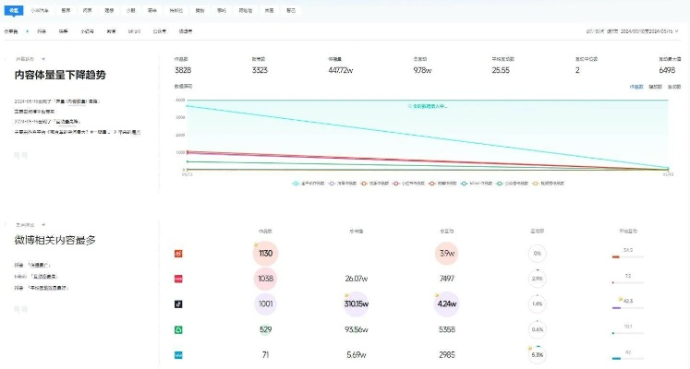Image resolution: width=690 pixels, height=369 pixels.
Task: Click the red platform icon in the second ranking row
Action: click(x=178, y=278)
